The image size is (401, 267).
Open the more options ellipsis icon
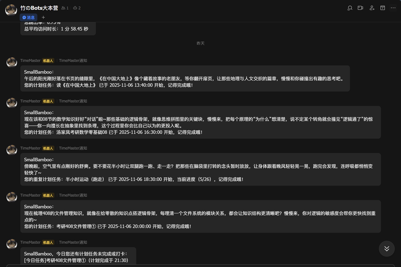(x=393, y=8)
